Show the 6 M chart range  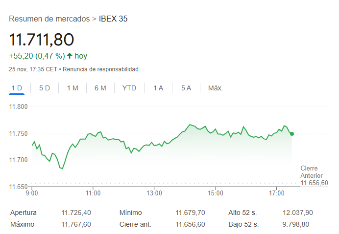(100, 88)
